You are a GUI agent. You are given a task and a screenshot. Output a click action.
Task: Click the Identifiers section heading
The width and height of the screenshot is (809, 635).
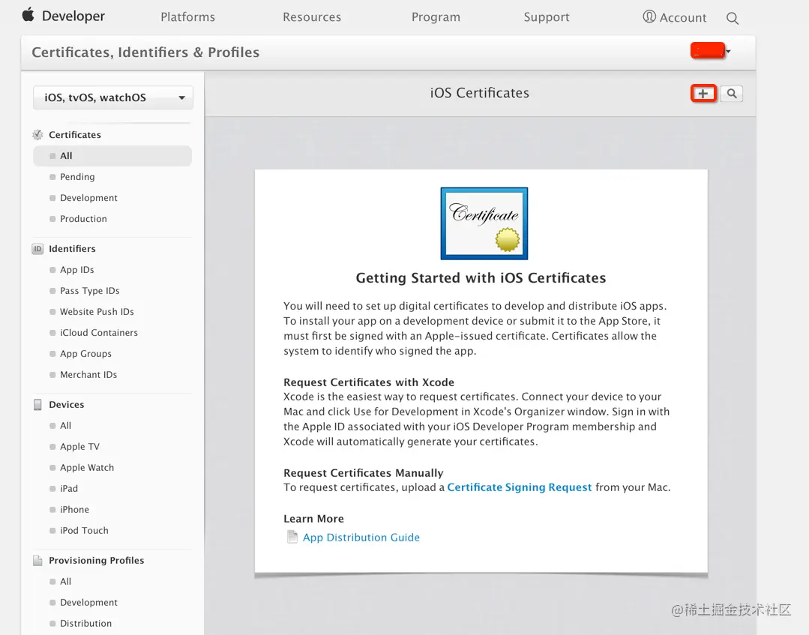tap(72, 249)
